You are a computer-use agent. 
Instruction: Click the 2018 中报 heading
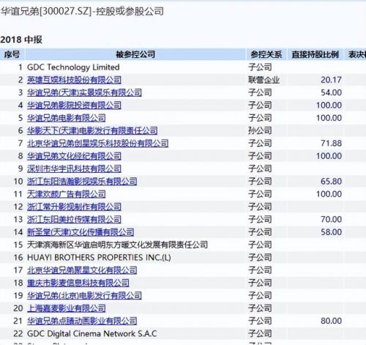pyautogui.click(x=21, y=40)
